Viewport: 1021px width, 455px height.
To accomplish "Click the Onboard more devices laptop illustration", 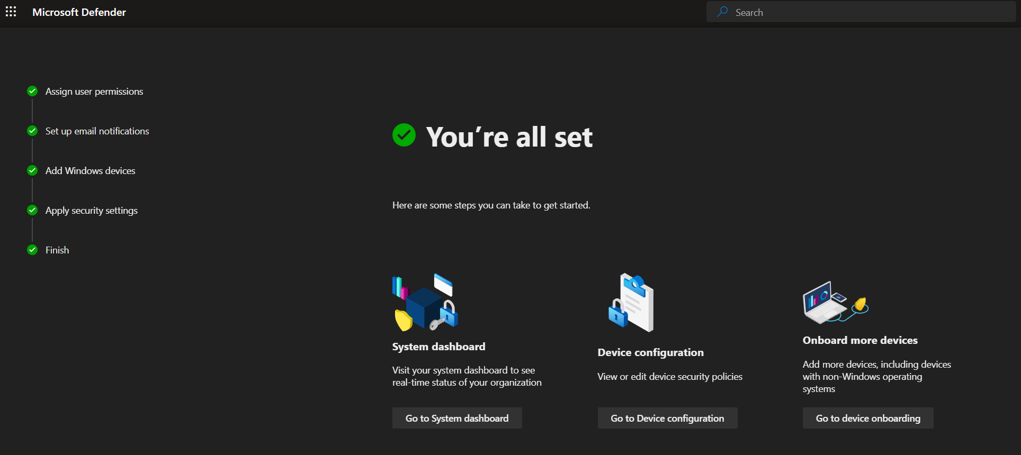I will (836, 302).
